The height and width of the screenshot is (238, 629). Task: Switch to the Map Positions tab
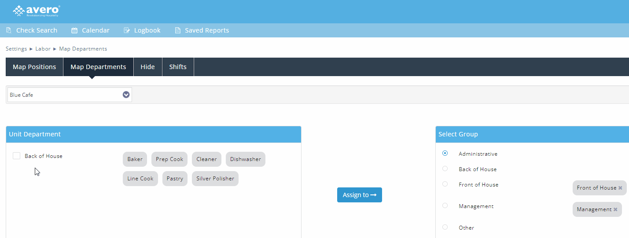coord(34,67)
